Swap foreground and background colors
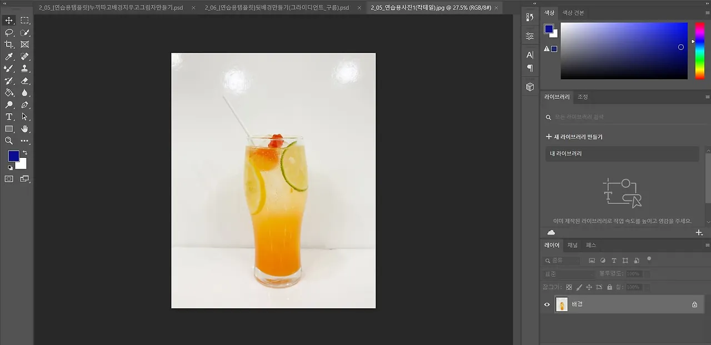 (x=25, y=153)
